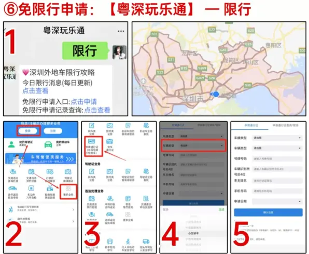The height and width of the screenshot is (254, 309).
Task: Open 我的驾驶证 person icon in panel 2
Action: point(11,144)
